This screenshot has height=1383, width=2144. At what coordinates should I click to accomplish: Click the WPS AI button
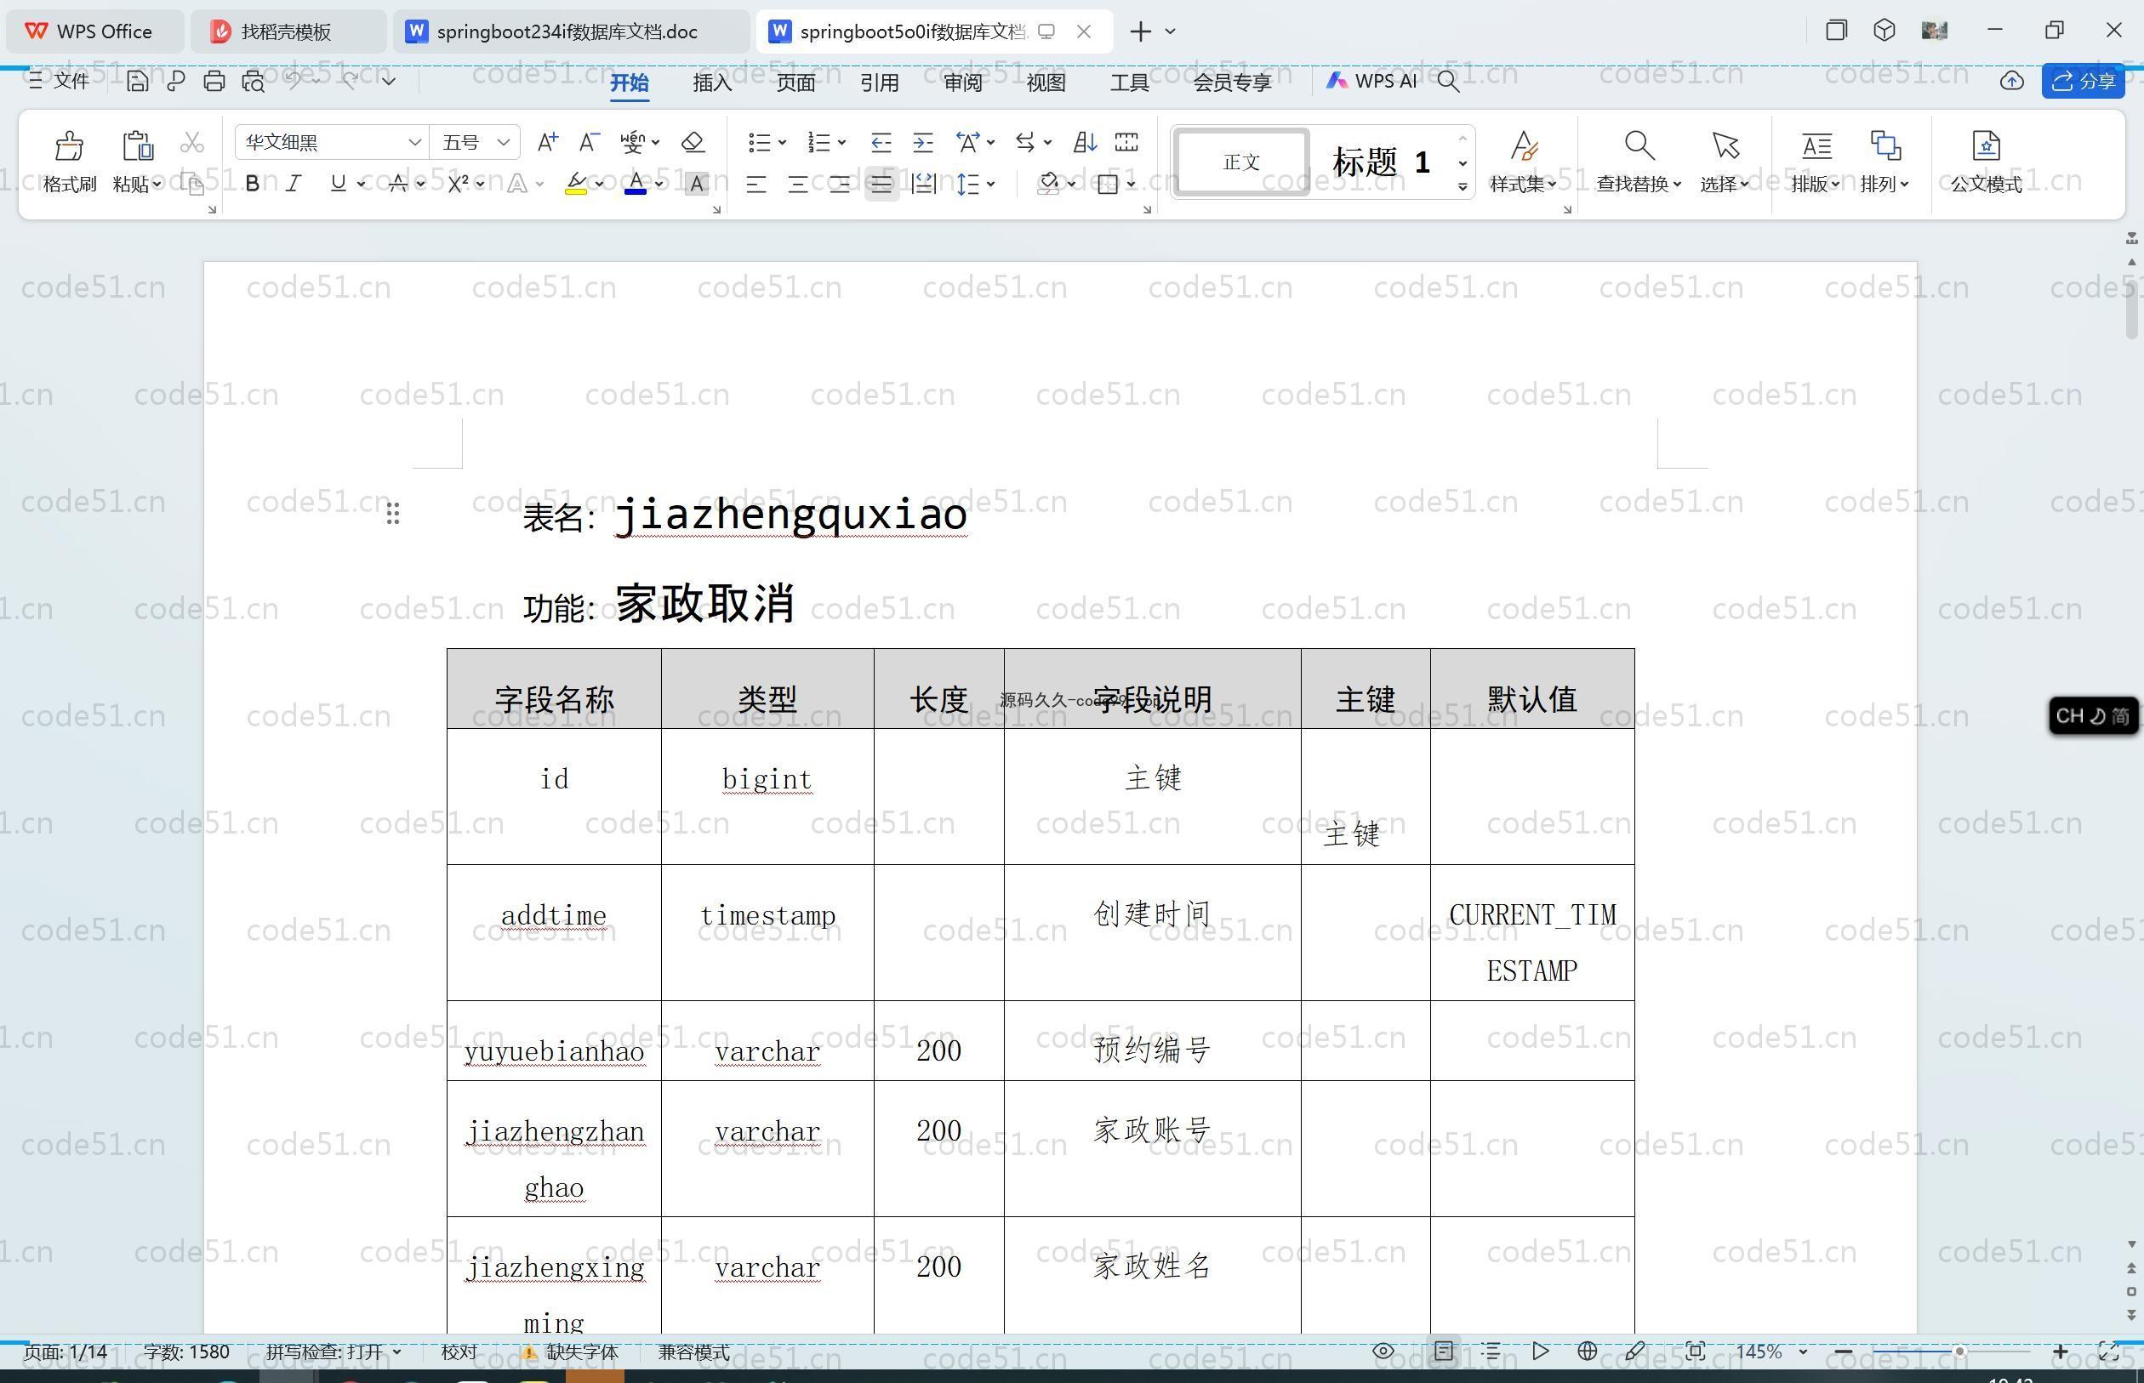click(x=1372, y=81)
